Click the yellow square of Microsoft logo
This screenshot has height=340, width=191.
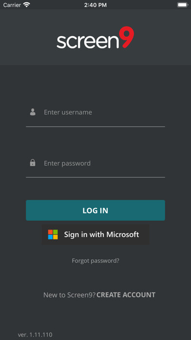[56, 237]
